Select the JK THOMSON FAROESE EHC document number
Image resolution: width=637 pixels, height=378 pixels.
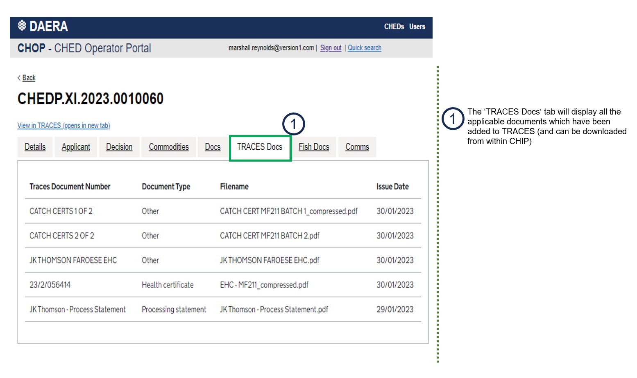pyautogui.click(x=73, y=260)
